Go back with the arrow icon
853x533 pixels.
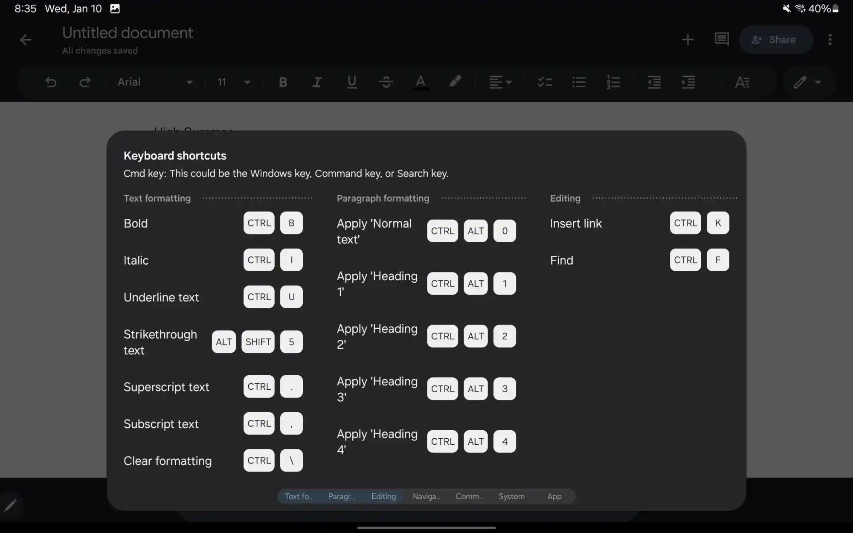26,40
